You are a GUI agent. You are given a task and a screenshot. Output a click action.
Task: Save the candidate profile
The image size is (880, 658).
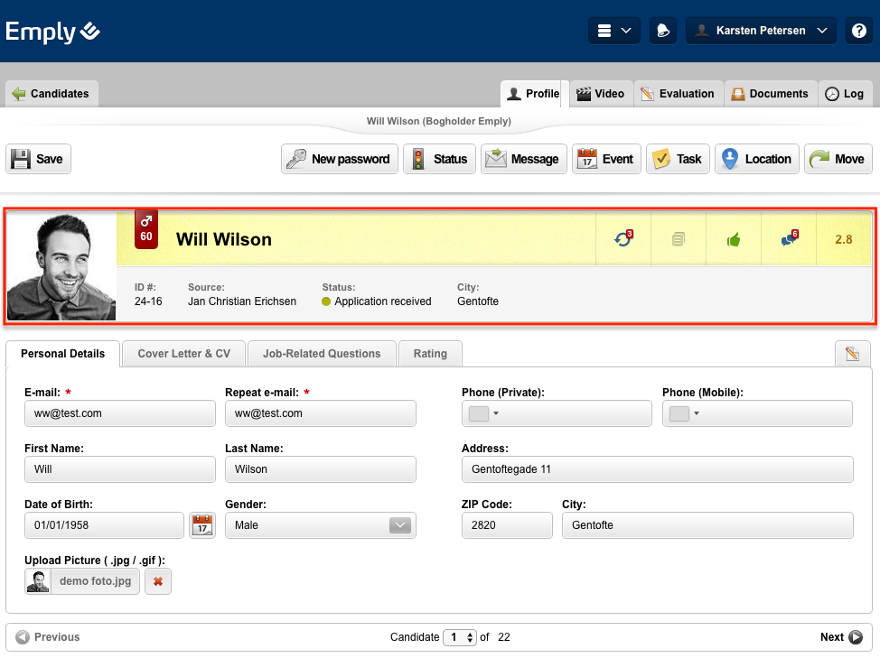tap(38, 159)
